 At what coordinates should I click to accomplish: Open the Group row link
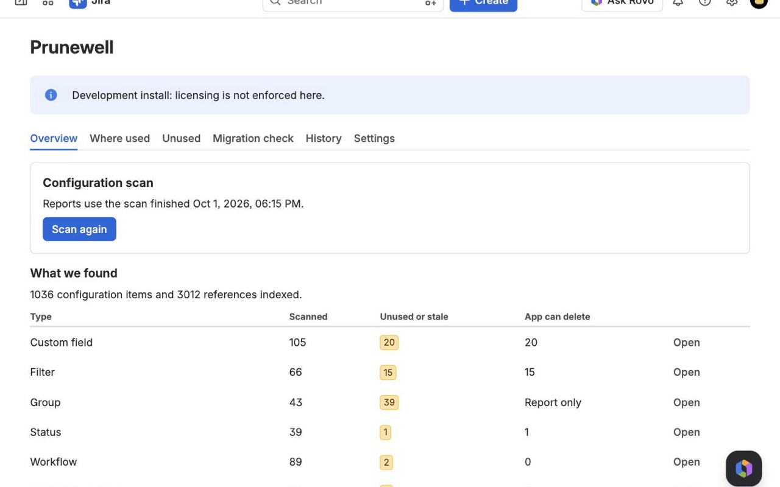(687, 402)
